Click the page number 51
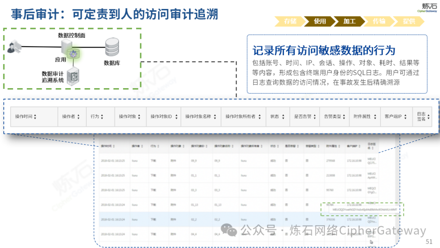 (x=429, y=241)
